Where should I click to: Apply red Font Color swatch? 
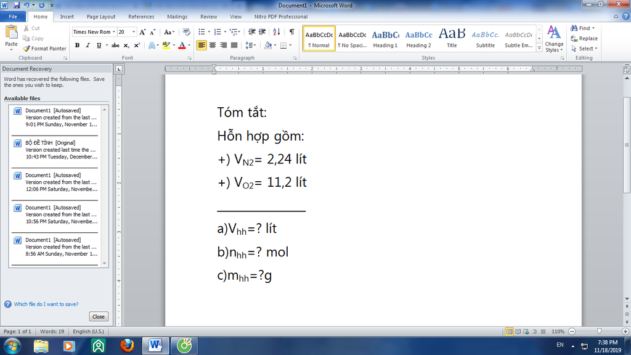[x=182, y=46]
